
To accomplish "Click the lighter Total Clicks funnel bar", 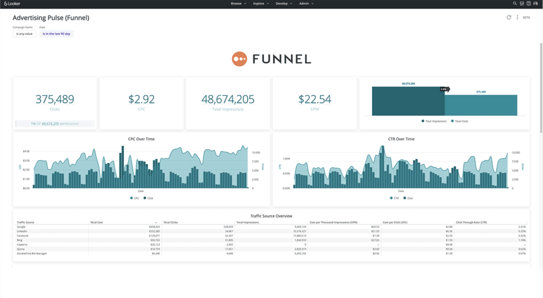I will click(x=481, y=105).
